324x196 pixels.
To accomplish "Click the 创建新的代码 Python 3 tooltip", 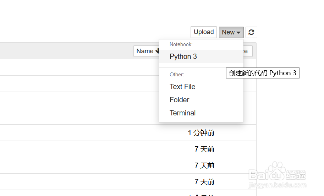I will (x=263, y=73).
